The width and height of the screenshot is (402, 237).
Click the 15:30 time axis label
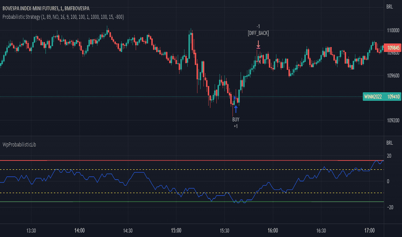[x=224, y=231]
